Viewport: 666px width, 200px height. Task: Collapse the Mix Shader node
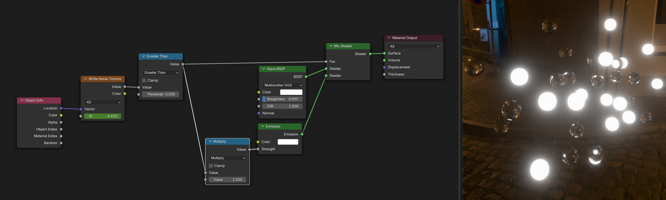[x=331, y=46]
